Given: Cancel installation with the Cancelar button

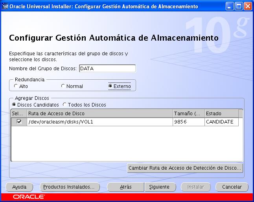Looking at the screenshot, I should [232, 187].
